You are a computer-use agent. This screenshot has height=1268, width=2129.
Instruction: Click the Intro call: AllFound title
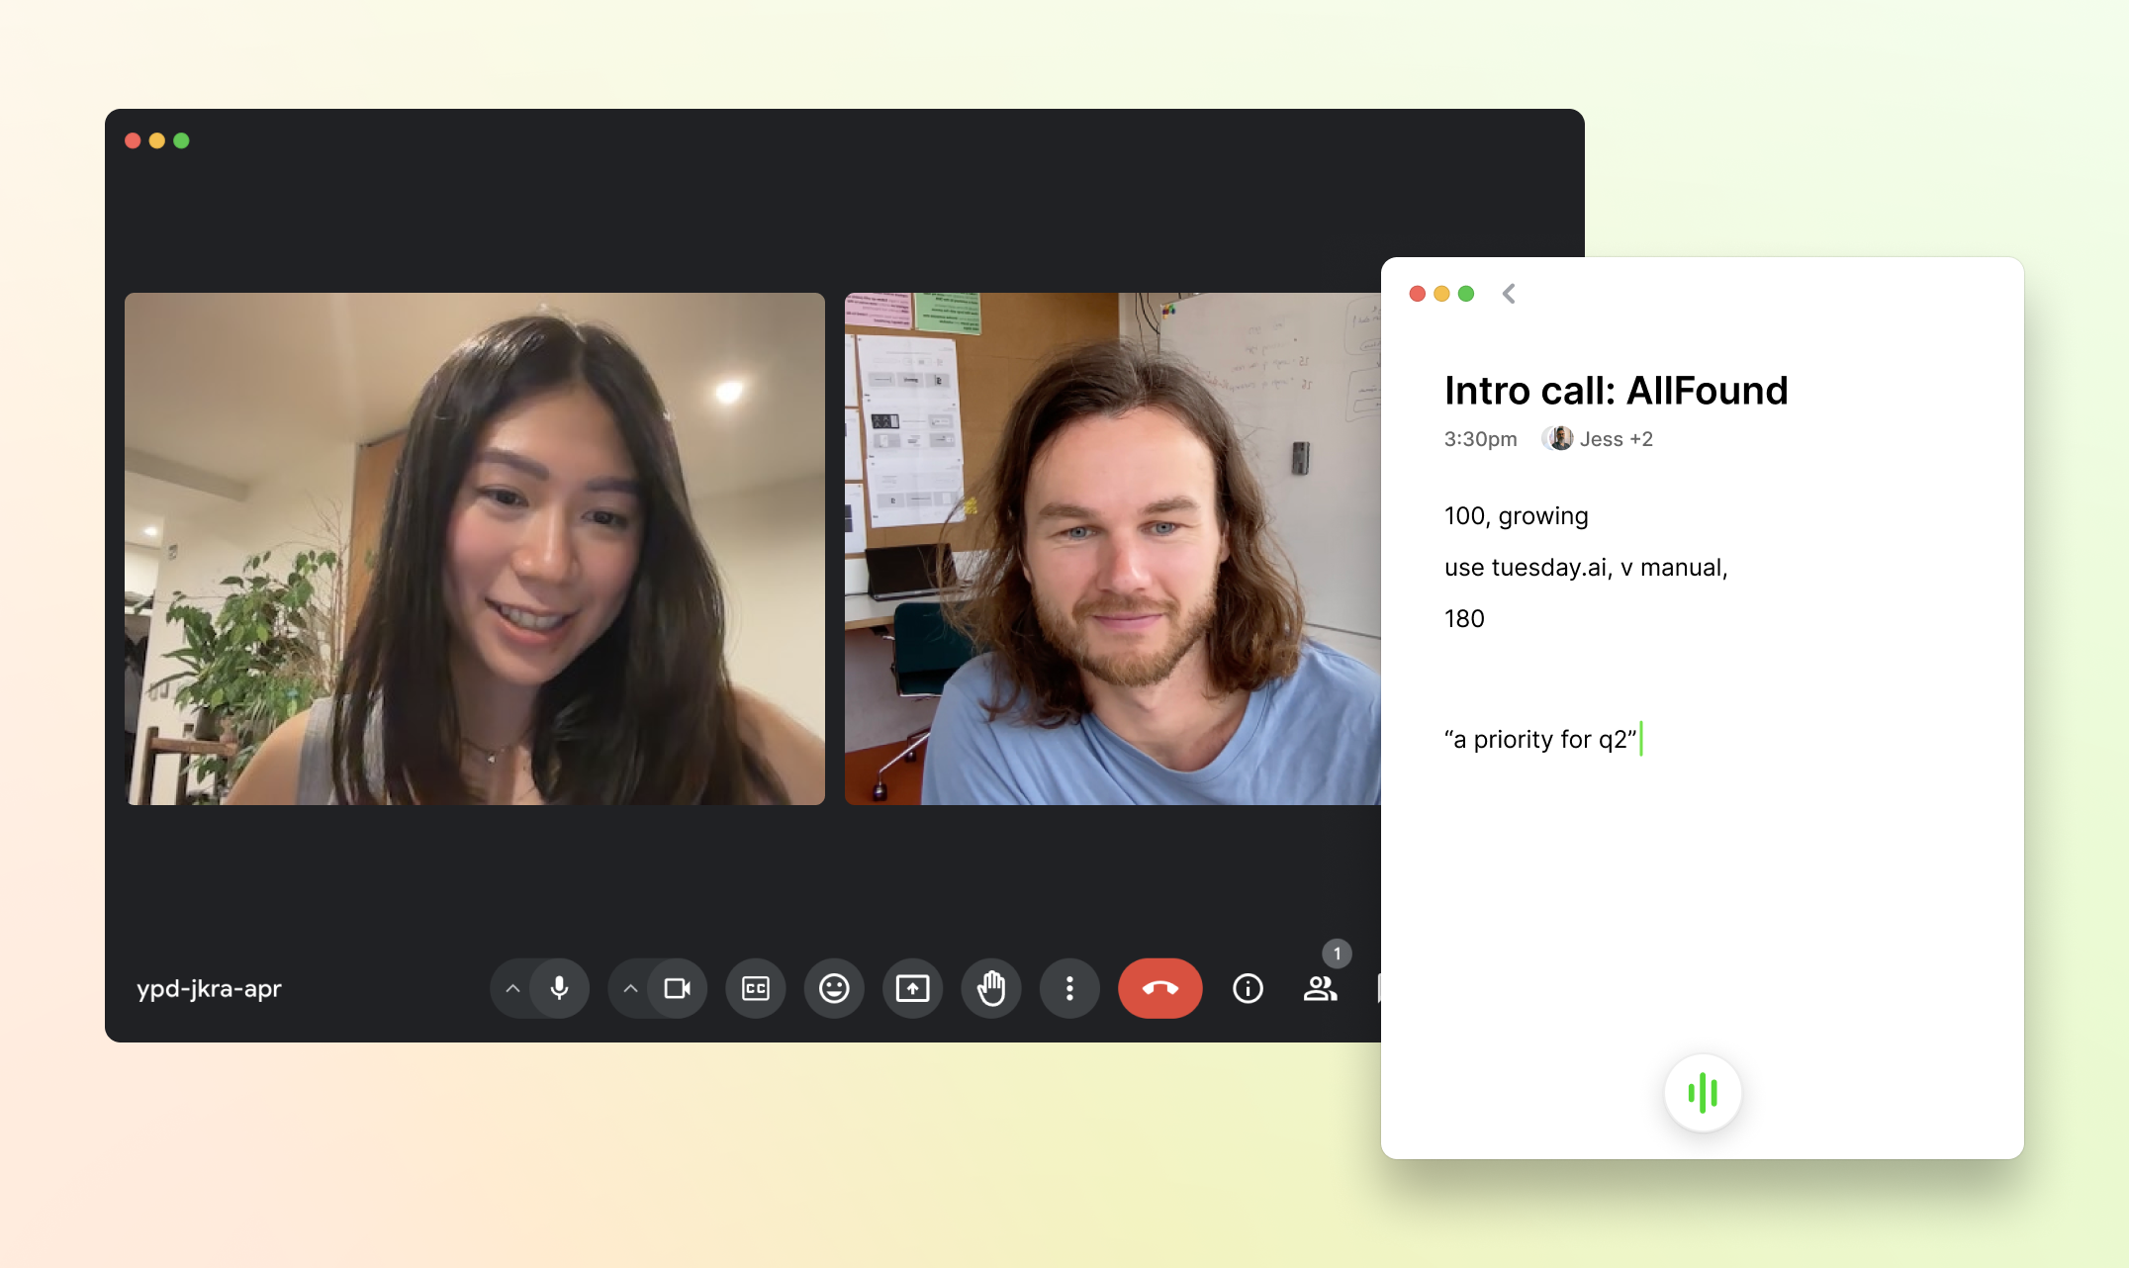(x=1616, y=391)
